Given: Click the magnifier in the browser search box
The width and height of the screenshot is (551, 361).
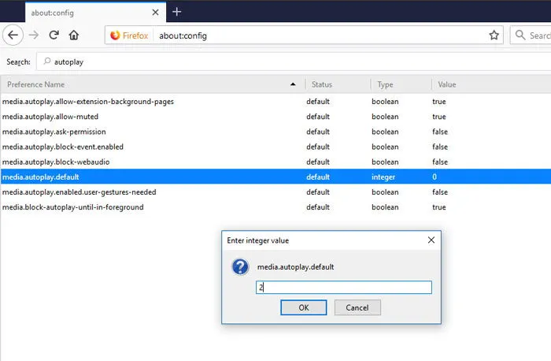Looking at the screenshot, I should pyautogui.click(x=520, y=35).
